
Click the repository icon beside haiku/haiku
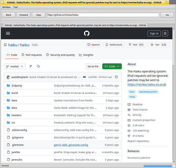(x=5, y=45)
